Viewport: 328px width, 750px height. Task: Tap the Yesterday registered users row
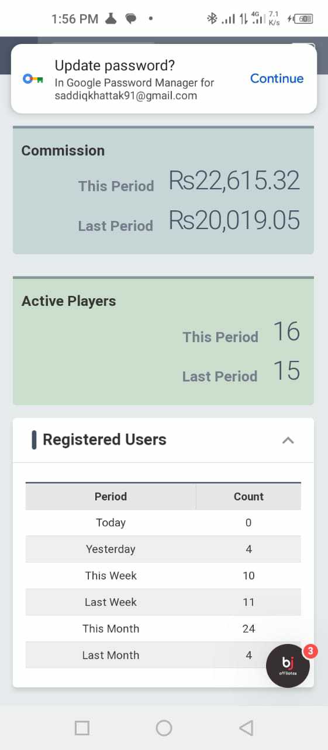click(163, 549)
